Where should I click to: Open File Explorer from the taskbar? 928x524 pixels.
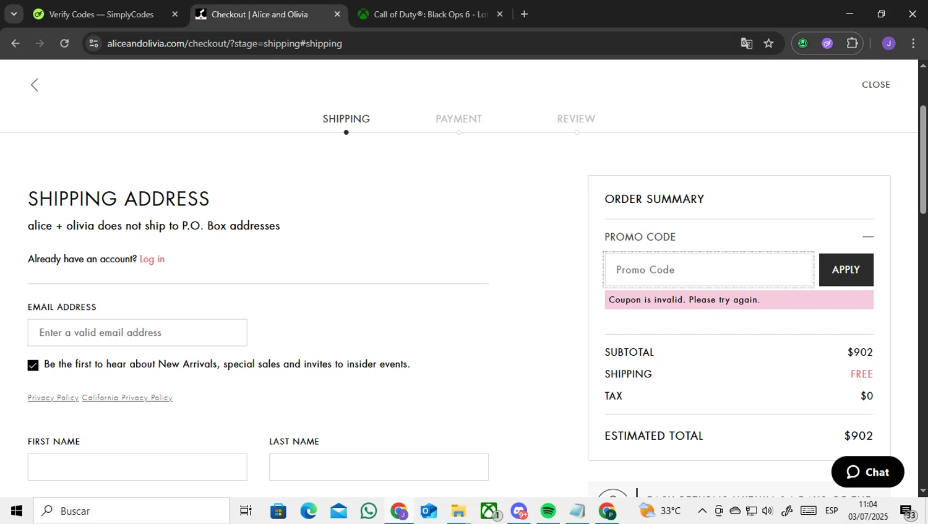click(x=458, y=511)
